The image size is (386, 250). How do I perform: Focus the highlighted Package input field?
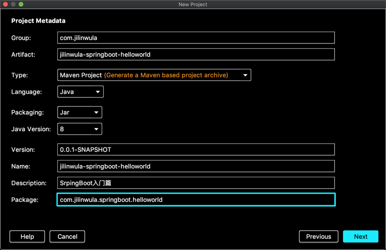coord(195,199)
